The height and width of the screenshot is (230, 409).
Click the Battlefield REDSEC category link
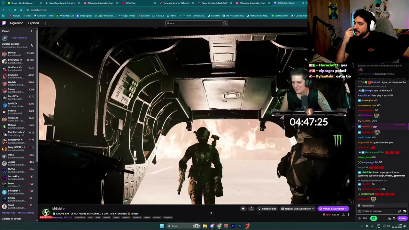[63, 218]
